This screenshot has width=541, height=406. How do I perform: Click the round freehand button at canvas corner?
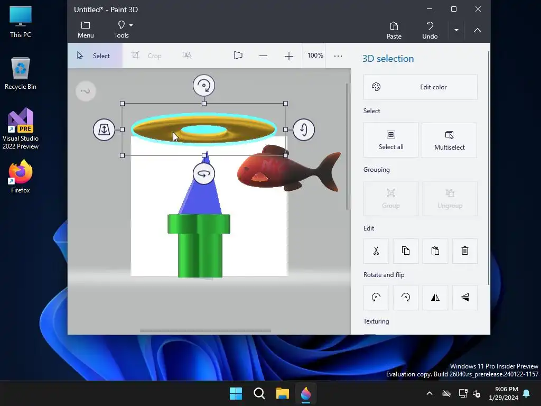tap(86, 91)
